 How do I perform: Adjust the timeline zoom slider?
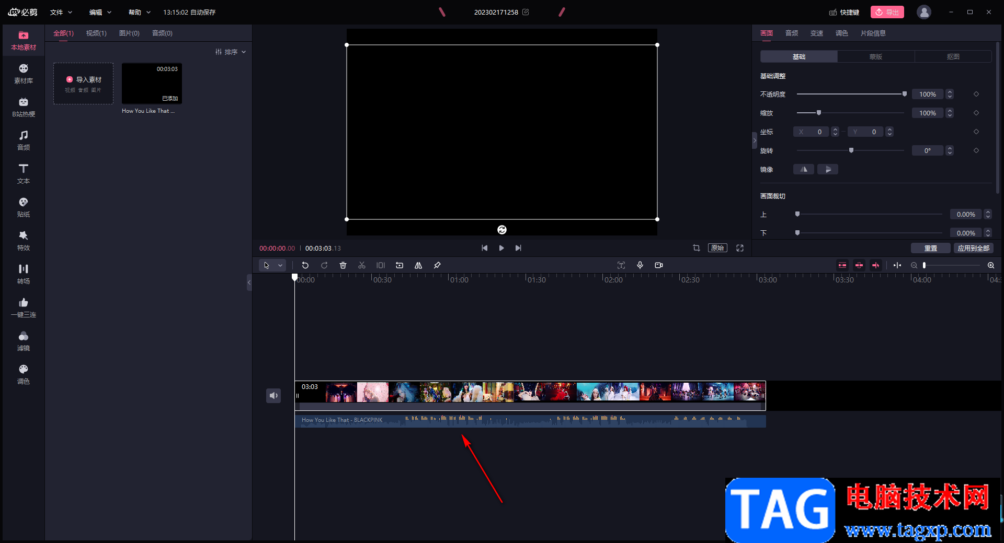point(952,265)
